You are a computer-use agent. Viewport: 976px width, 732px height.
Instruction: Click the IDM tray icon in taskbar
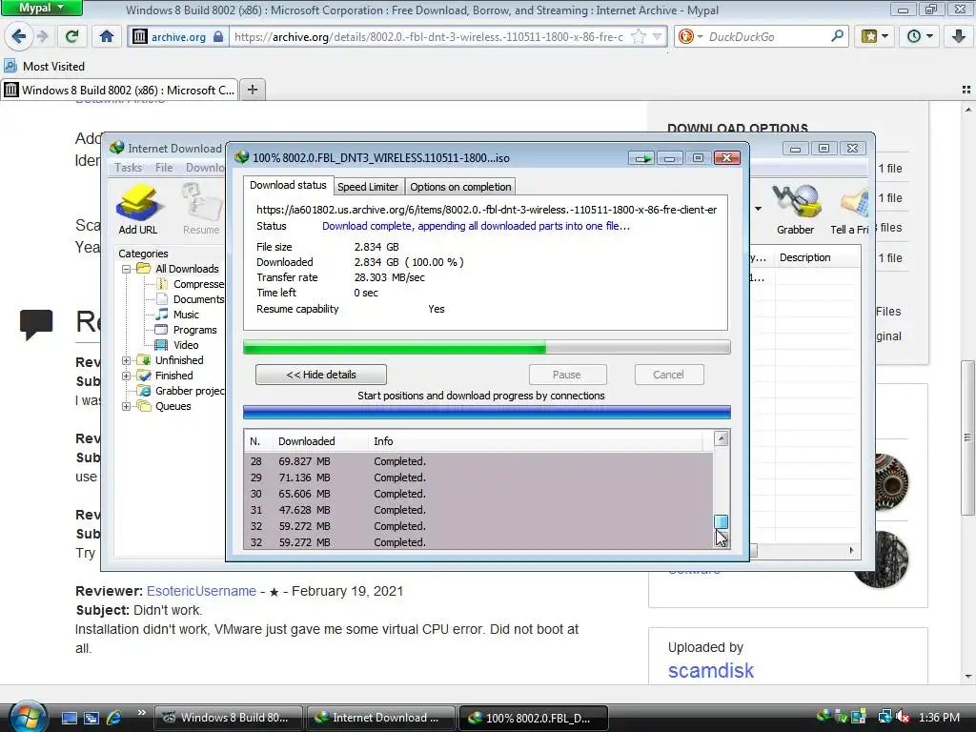click(x=824, y=717)
